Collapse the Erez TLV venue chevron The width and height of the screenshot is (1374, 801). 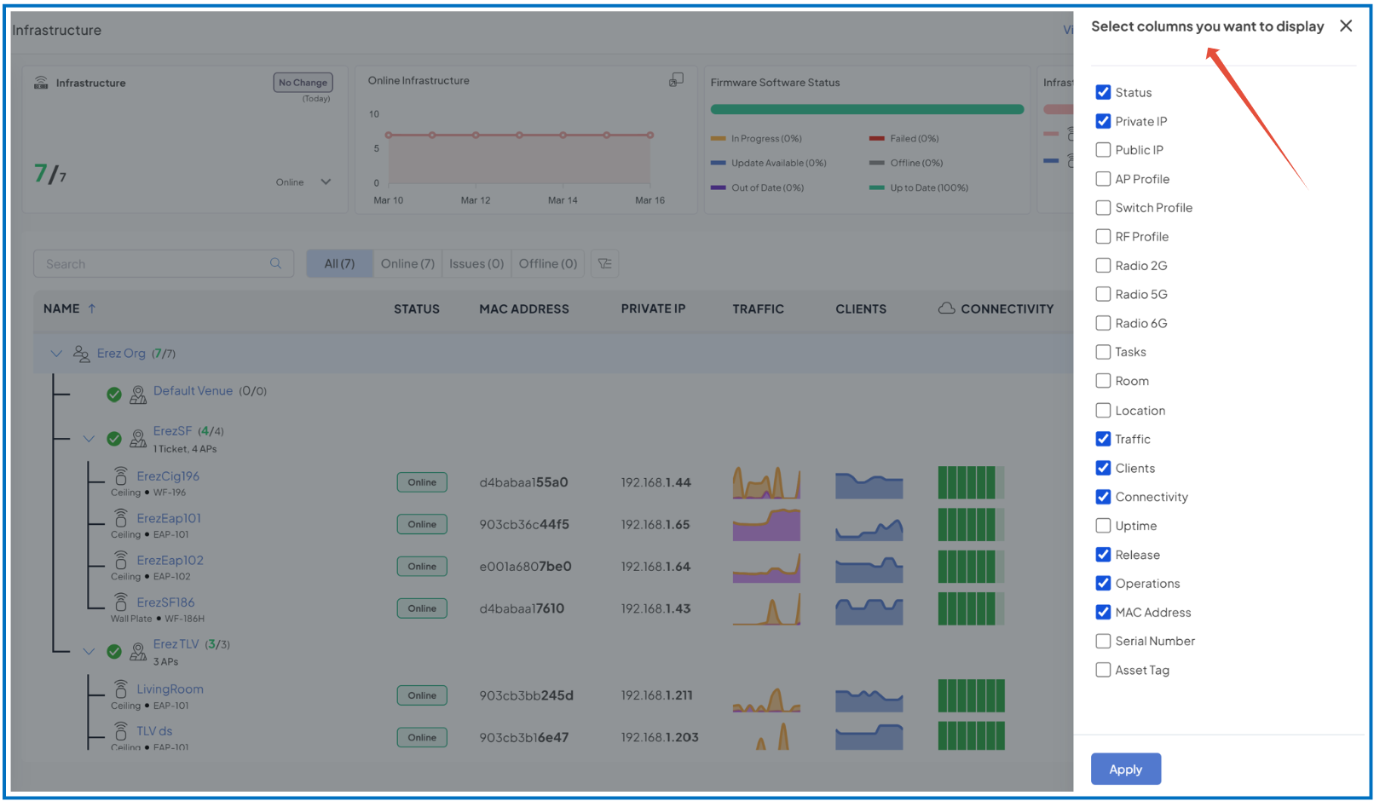(x=89, y=651)
